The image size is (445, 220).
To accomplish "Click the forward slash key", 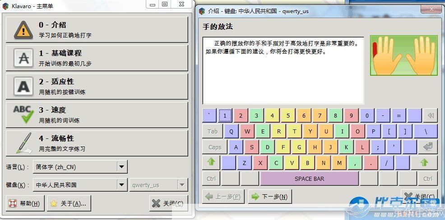I will click(x=386, y=163).
